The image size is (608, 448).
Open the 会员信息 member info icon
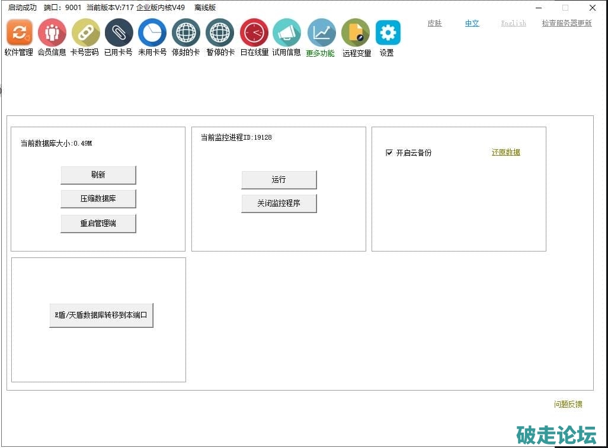[52, 33]
